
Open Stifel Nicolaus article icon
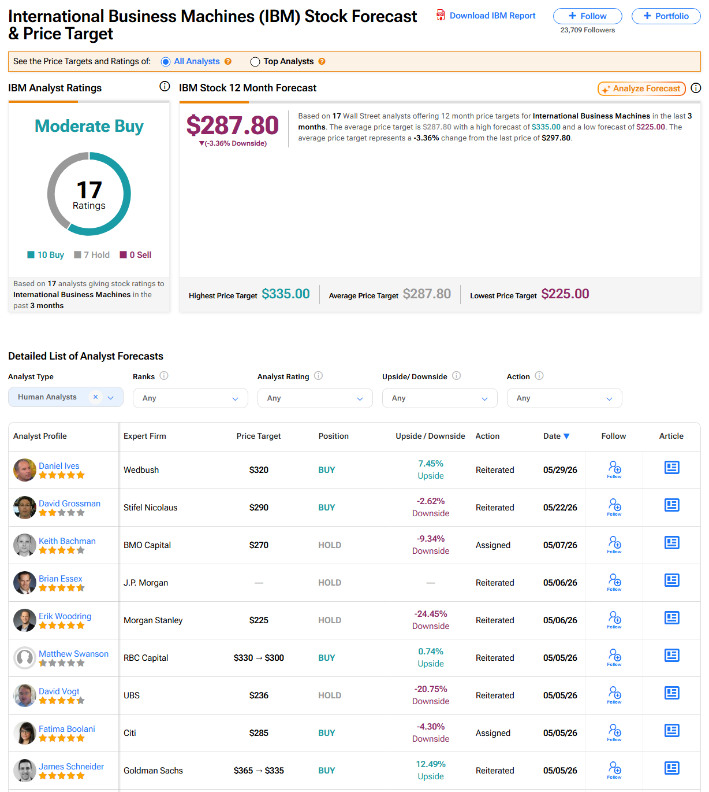(672, 505)
